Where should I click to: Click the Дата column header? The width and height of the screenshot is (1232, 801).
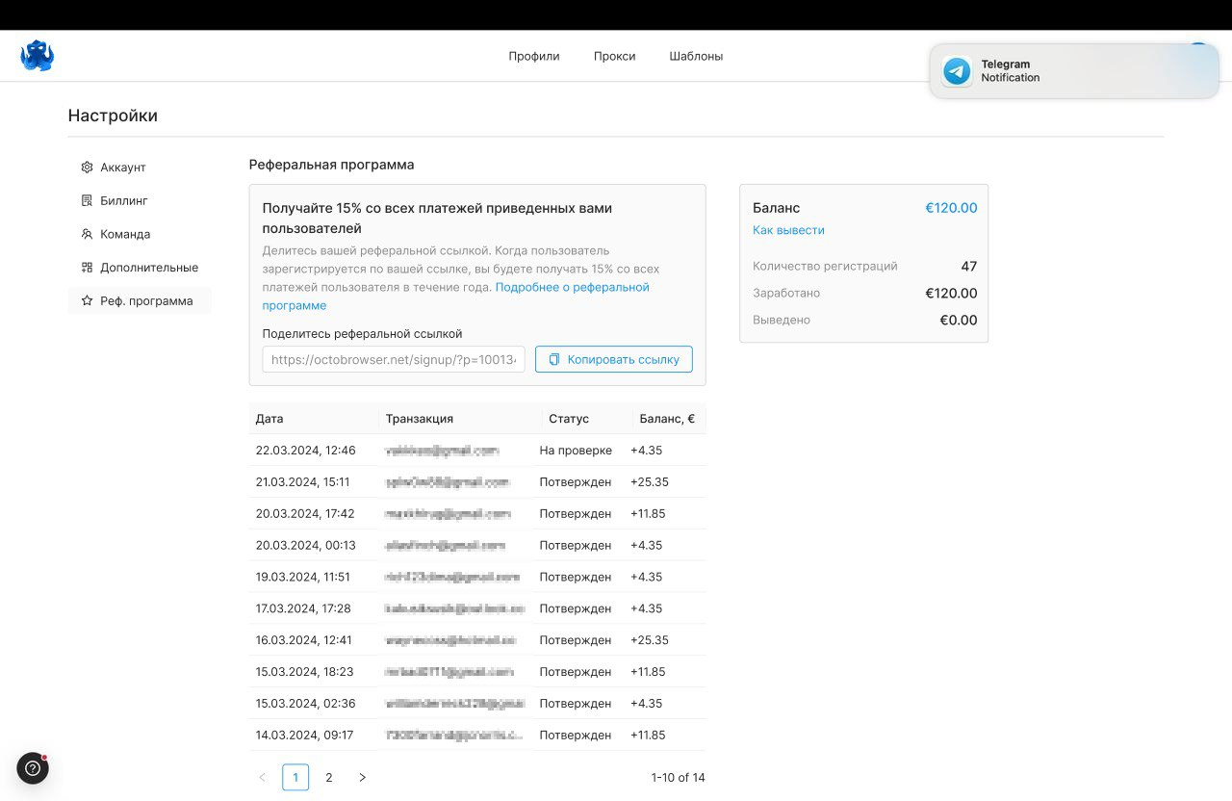tap(269, 419)
